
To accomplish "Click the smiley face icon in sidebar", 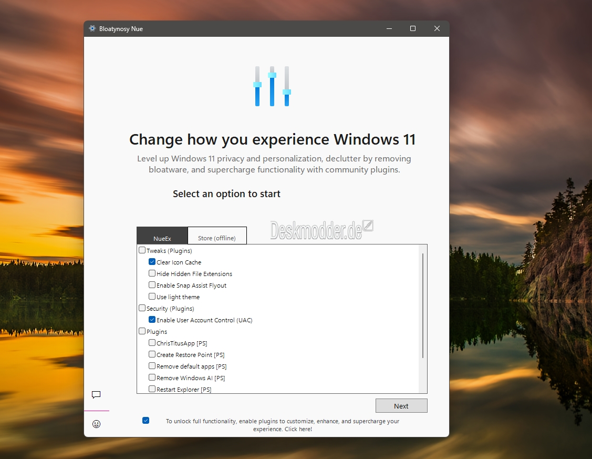I will point(96,424).
